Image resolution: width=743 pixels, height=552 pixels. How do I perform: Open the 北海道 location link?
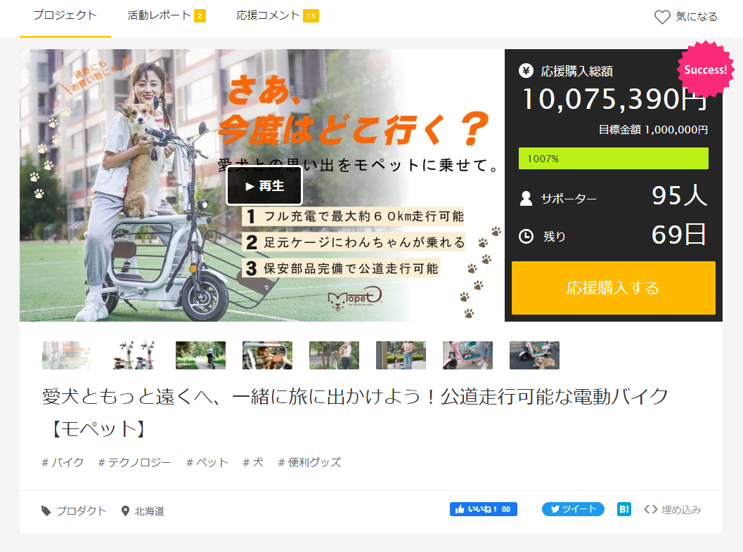pos(149,511)
